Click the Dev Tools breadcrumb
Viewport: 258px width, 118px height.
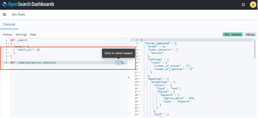click(x=18, y=15)
